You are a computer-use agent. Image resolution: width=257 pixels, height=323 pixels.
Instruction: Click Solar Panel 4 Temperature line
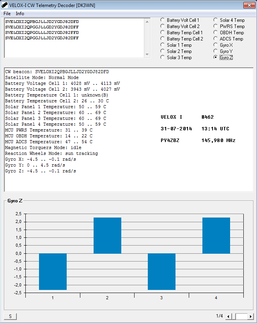pyautogui.click(x=56, y=124)
